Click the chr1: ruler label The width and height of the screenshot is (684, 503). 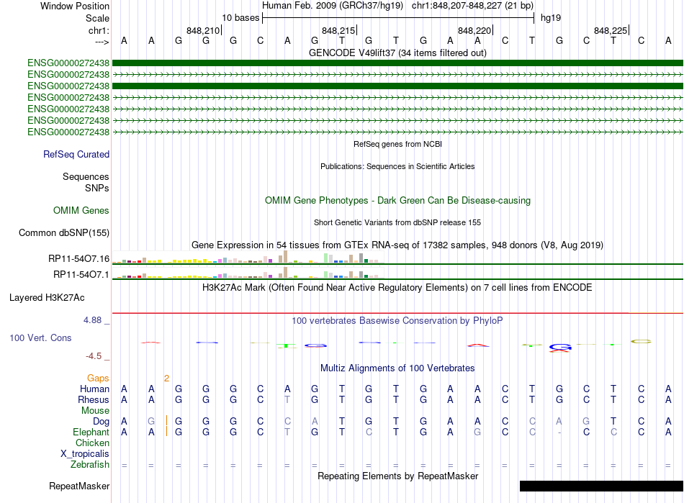point(99,30)
